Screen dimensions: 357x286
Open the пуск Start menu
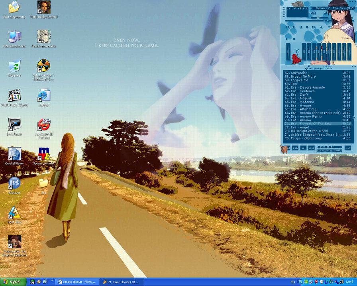pyautogui.click(x=13, y=282)
